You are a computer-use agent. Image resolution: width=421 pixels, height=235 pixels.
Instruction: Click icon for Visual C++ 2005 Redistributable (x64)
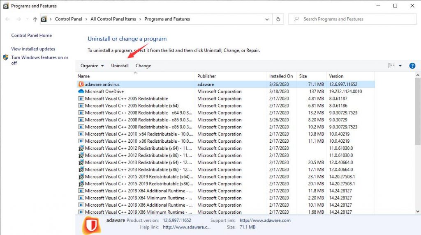click(81, 105)
